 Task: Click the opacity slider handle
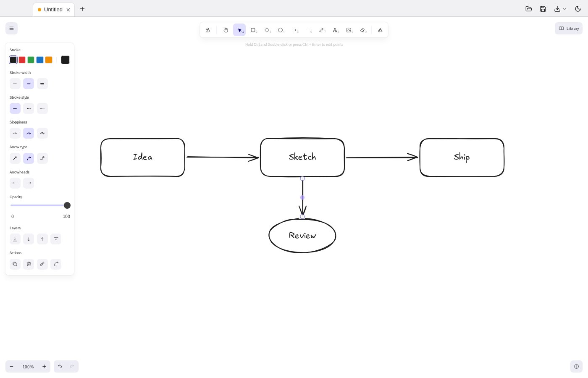[67, 205]
